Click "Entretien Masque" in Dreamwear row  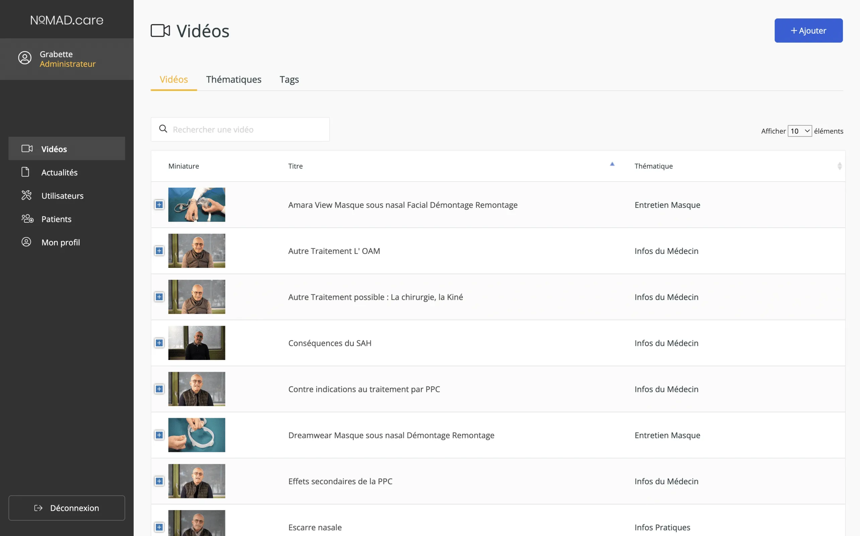tap(667, 435)
